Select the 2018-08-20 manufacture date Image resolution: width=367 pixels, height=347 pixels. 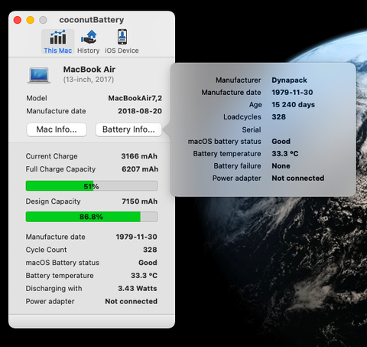[x=140, y=111]
